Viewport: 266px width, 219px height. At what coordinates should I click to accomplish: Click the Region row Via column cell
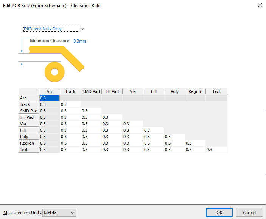[x=133, y=143]
